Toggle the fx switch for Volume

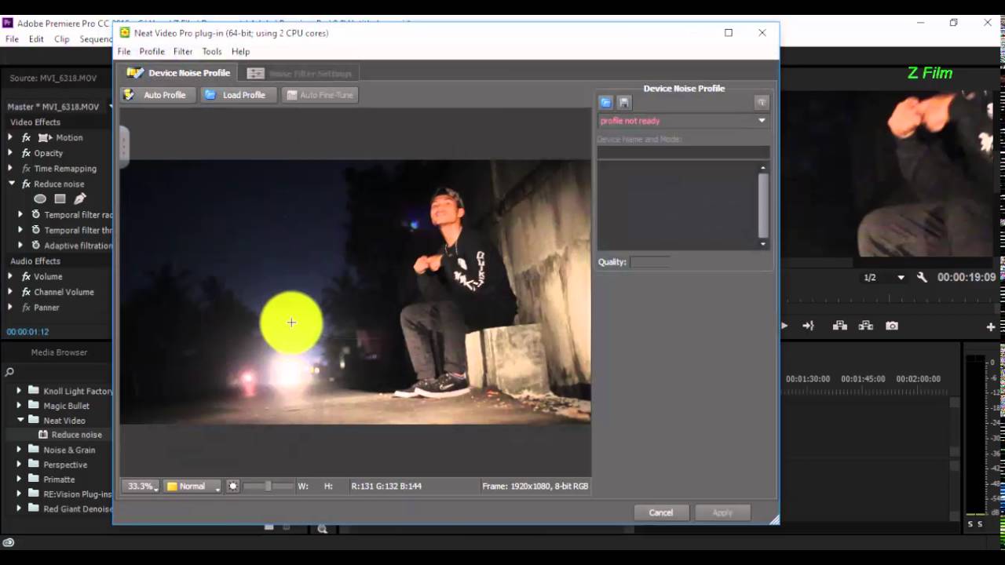pos(26,276)
